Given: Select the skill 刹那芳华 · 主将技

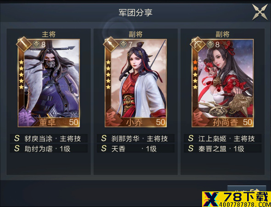Looking at the screenshot, I should tap(135, 138).
